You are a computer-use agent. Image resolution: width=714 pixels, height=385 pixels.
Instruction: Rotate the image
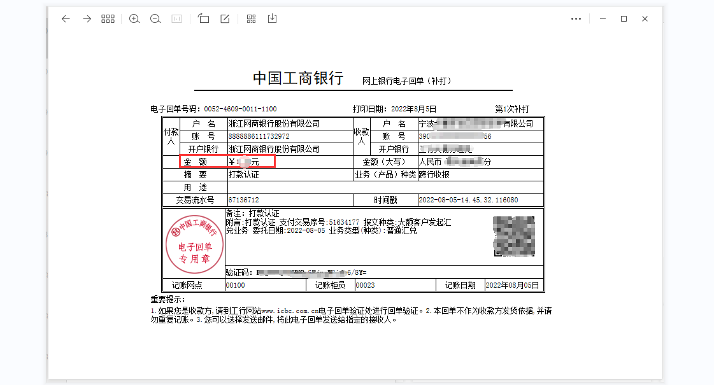pyautogui.click(x=204, y=18)
